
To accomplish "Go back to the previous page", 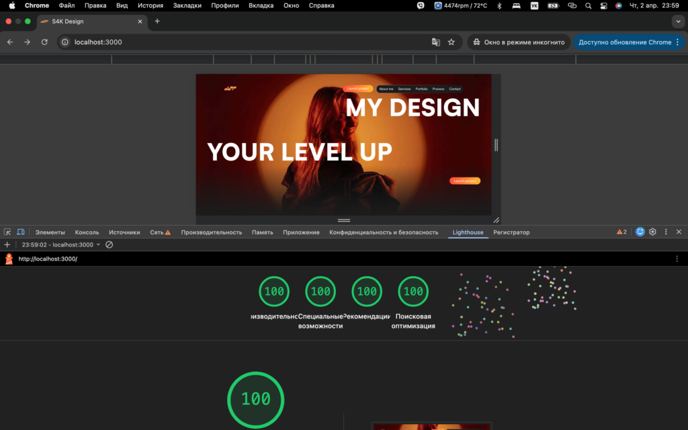I will [10, 42].
